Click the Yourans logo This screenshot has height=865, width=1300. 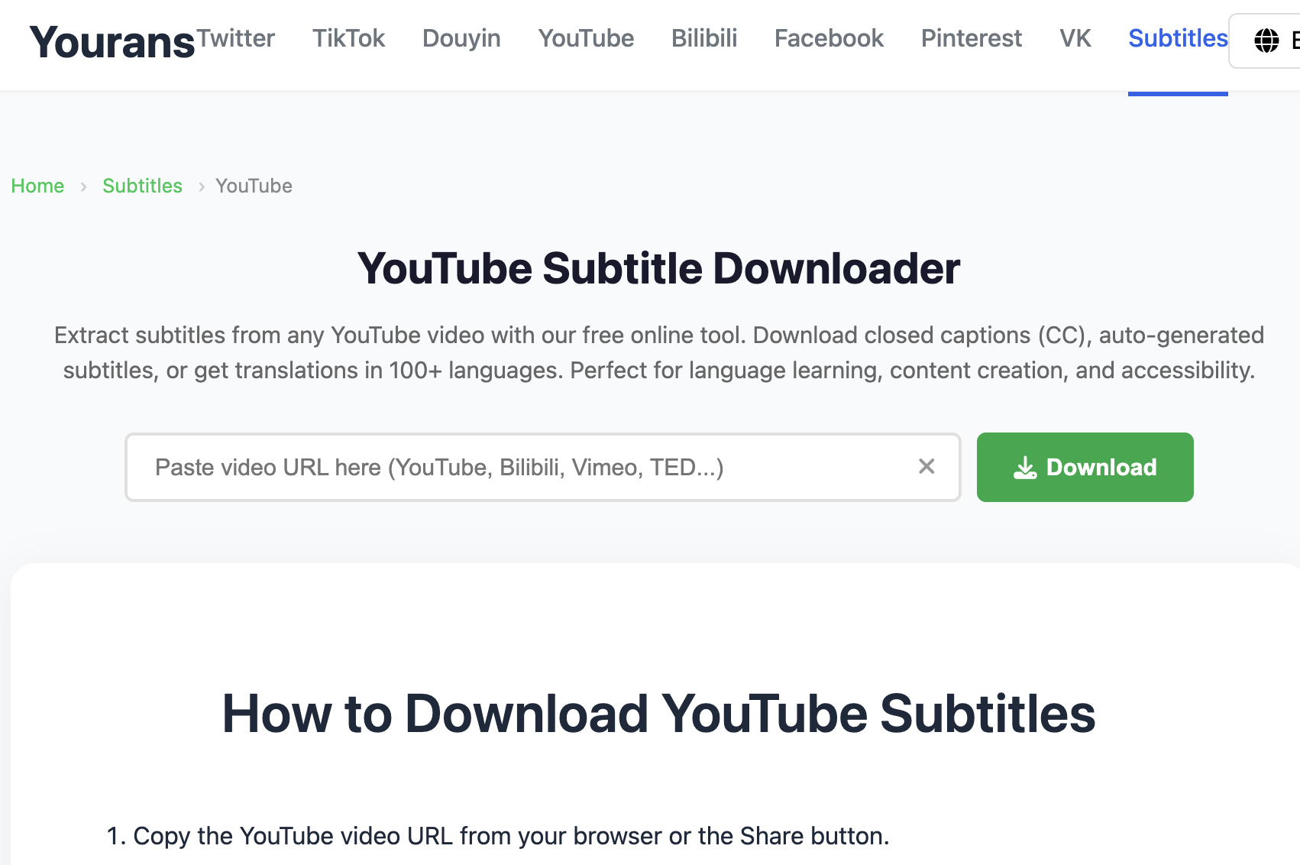click(112, 42)
